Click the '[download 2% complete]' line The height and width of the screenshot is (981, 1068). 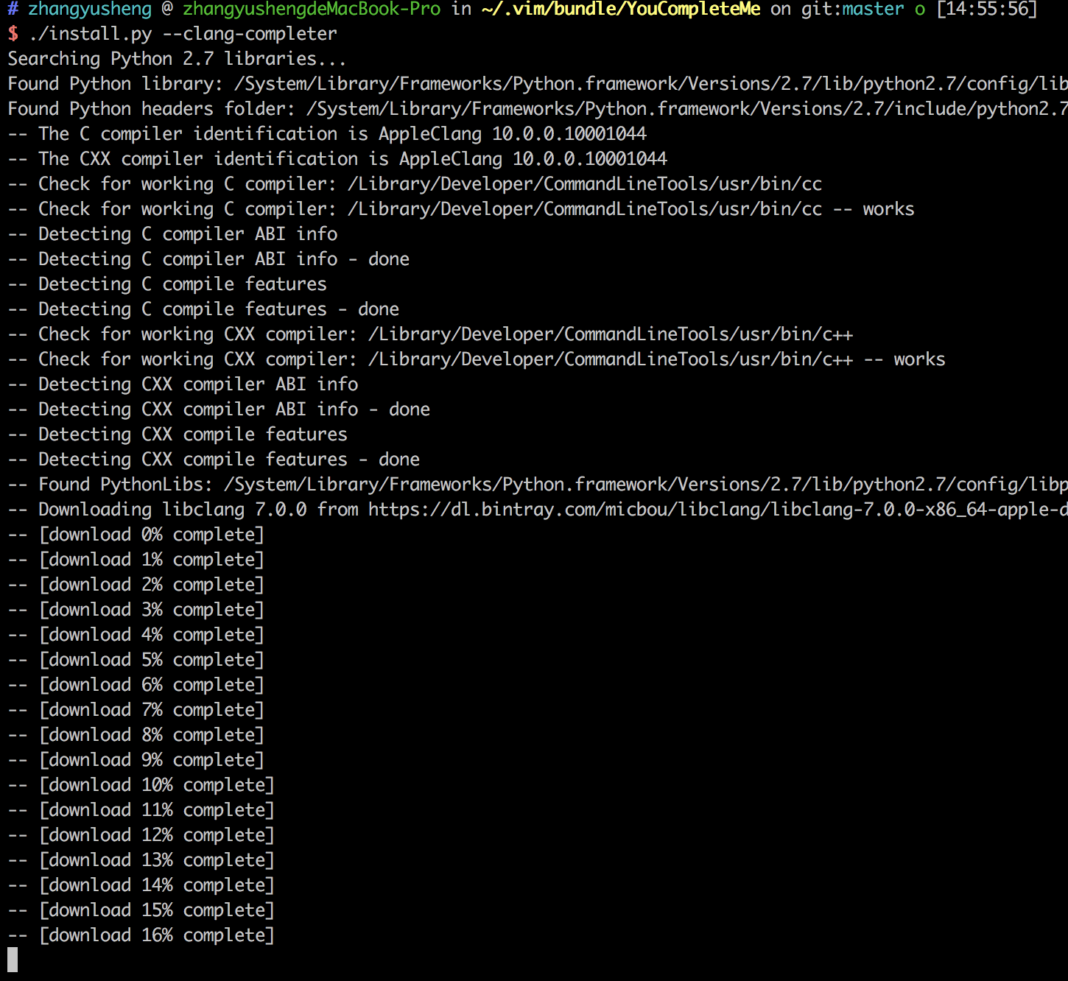(136, 585)
